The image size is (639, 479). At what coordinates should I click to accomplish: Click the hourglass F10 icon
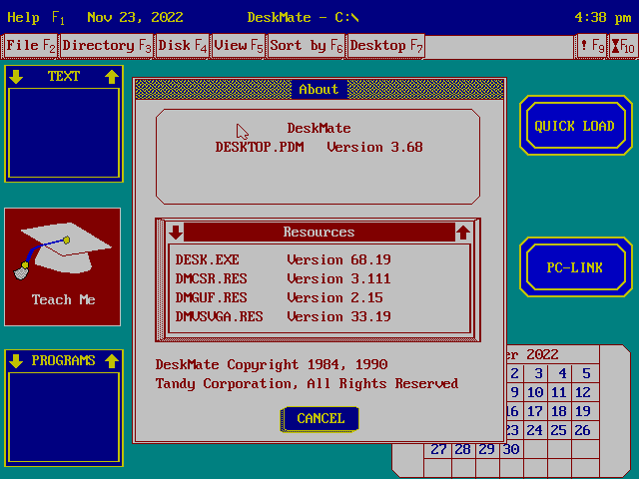623,46
